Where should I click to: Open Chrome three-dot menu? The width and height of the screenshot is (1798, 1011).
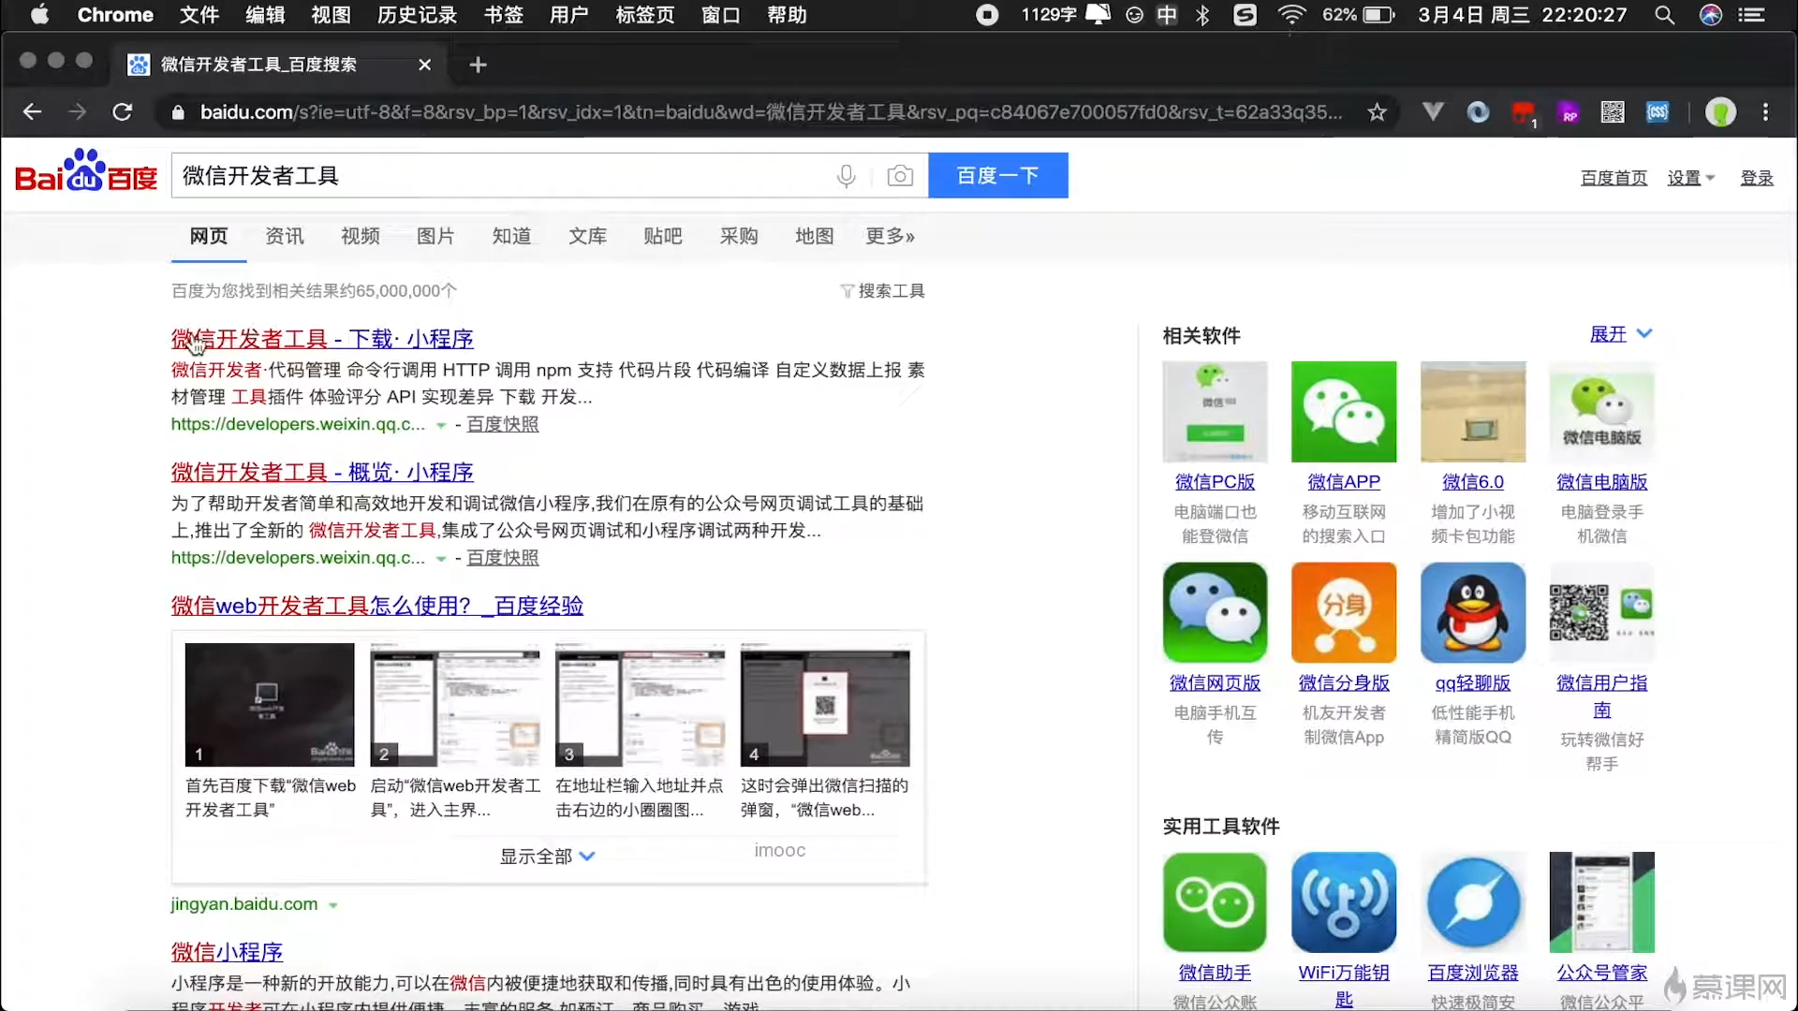[1766, 112]
